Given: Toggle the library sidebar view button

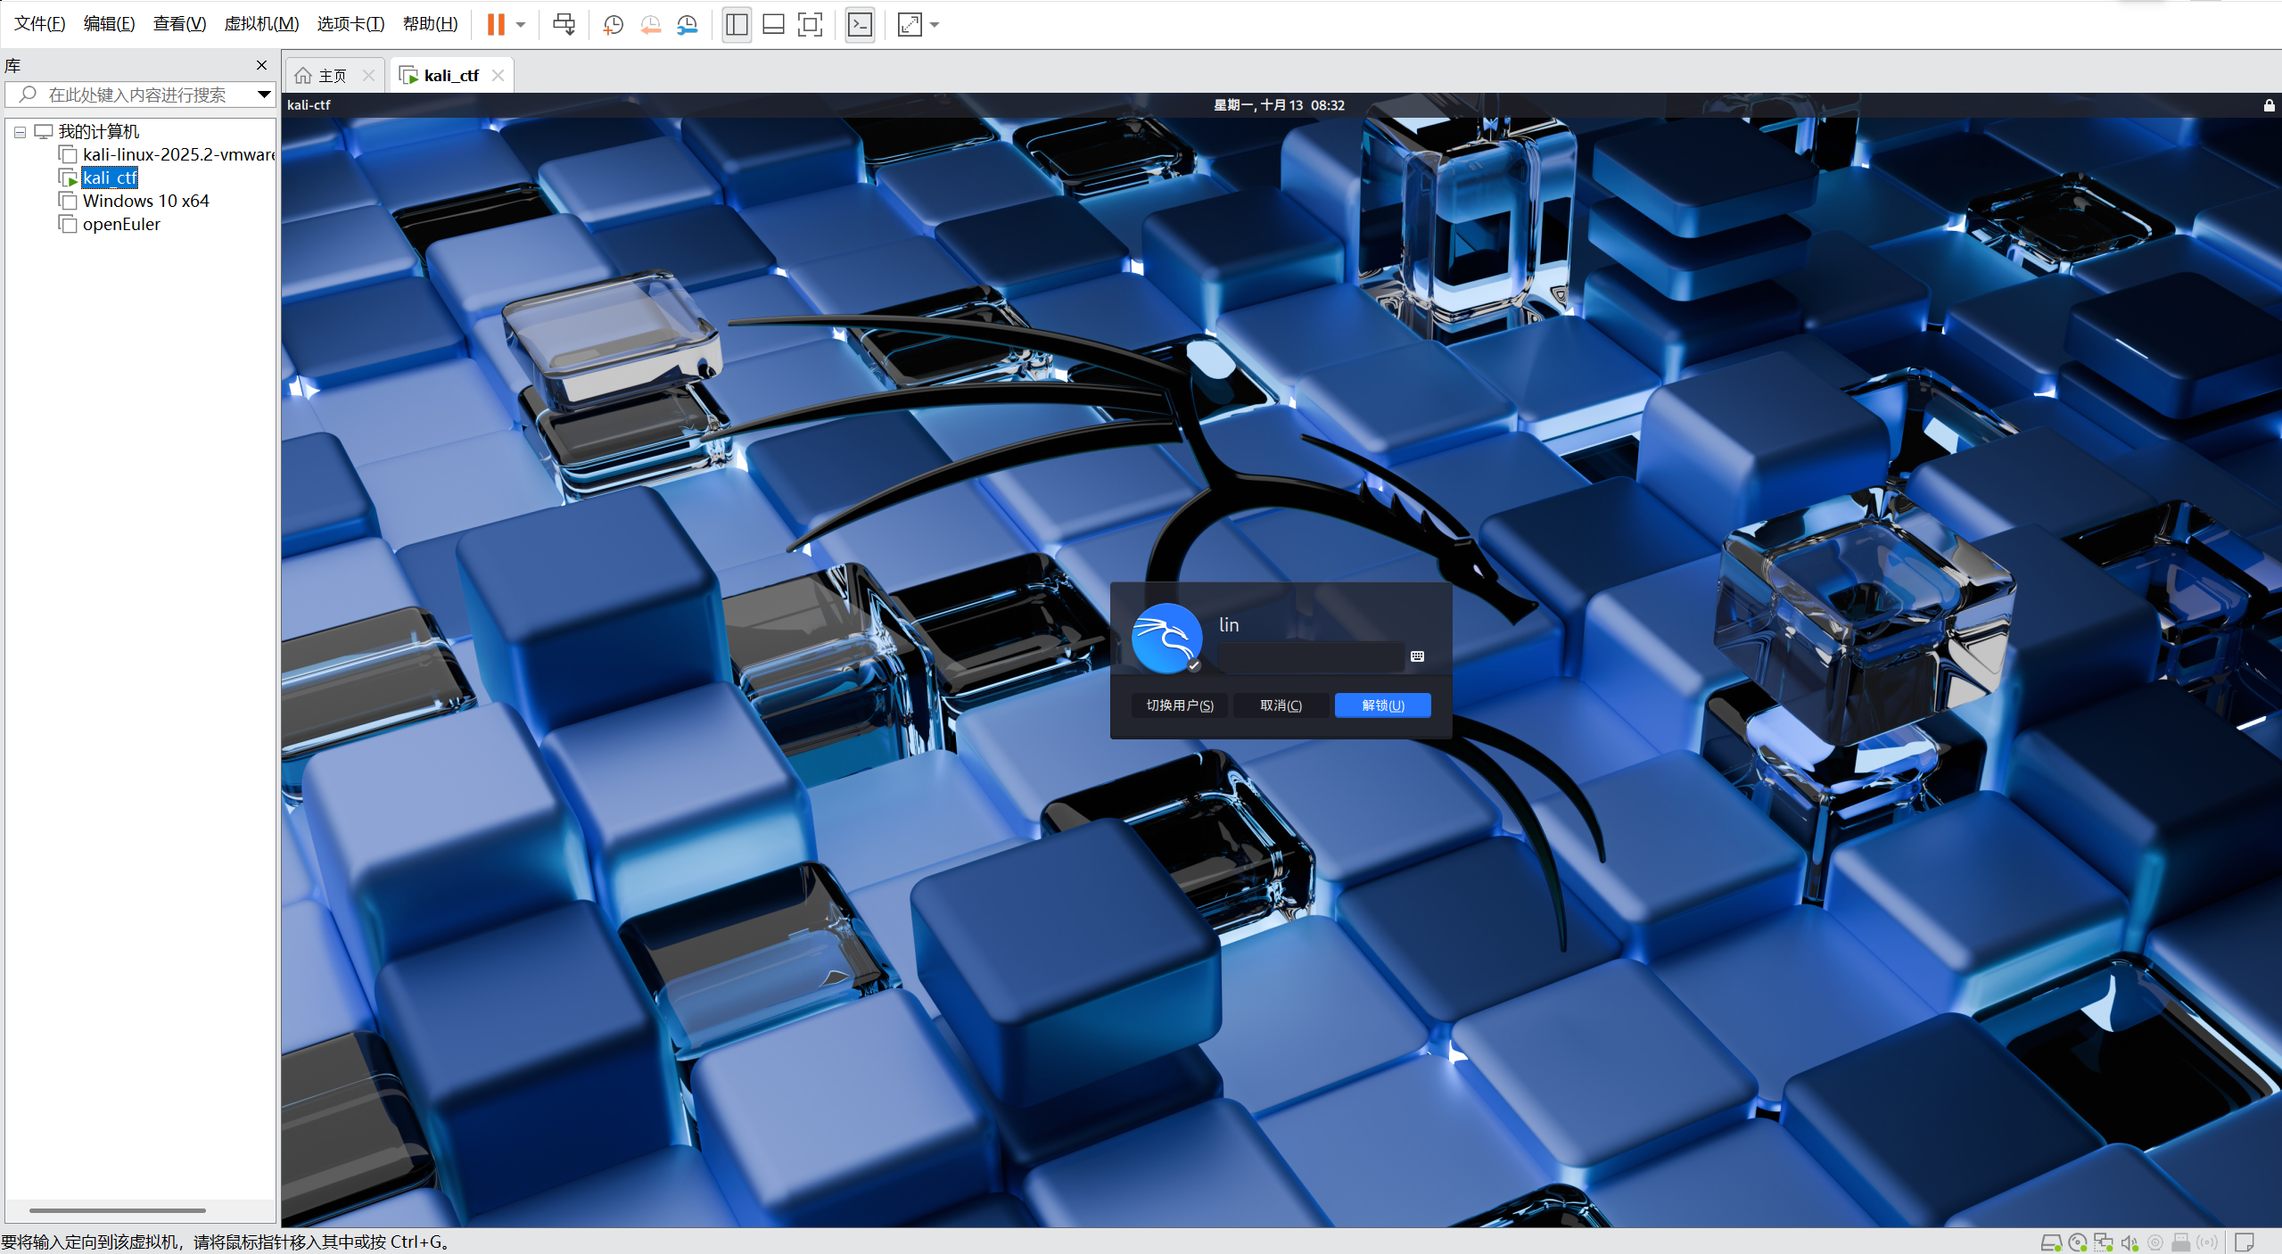Looking at the screenshot, I should (737, 24).
